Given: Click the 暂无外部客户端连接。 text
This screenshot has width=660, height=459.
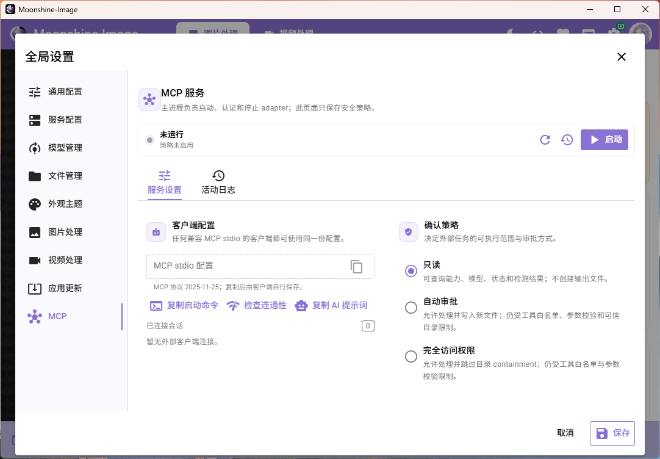Looking at the screenshot, I should (182, 342).
